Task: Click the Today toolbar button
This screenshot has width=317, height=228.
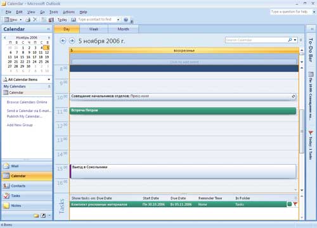Action: (62, 20)
